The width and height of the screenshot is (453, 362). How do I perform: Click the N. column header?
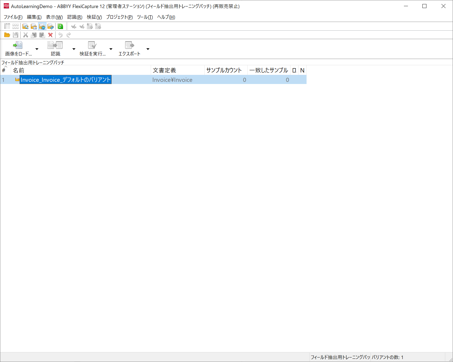point(302,70)
